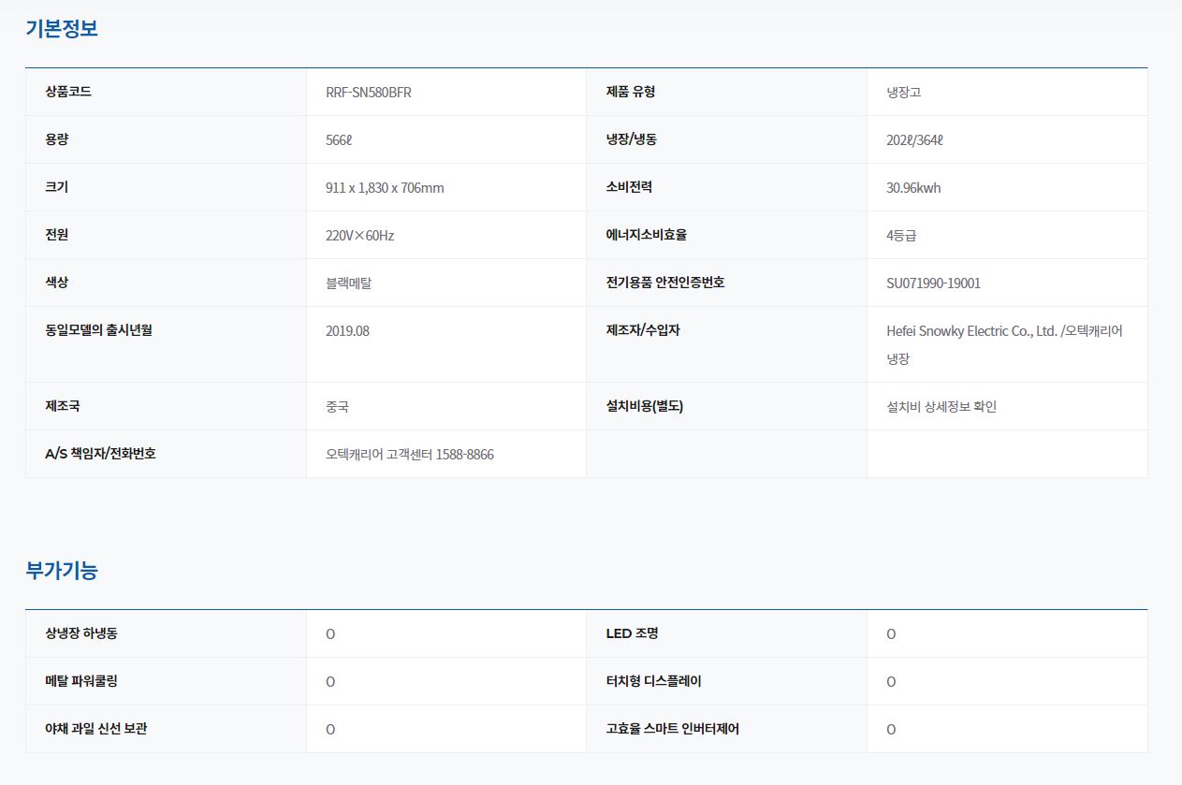Click the dimensions 911 x 1,830 x 706mm
Viewport: 1182px width, 785px height.
click(385, 188)
